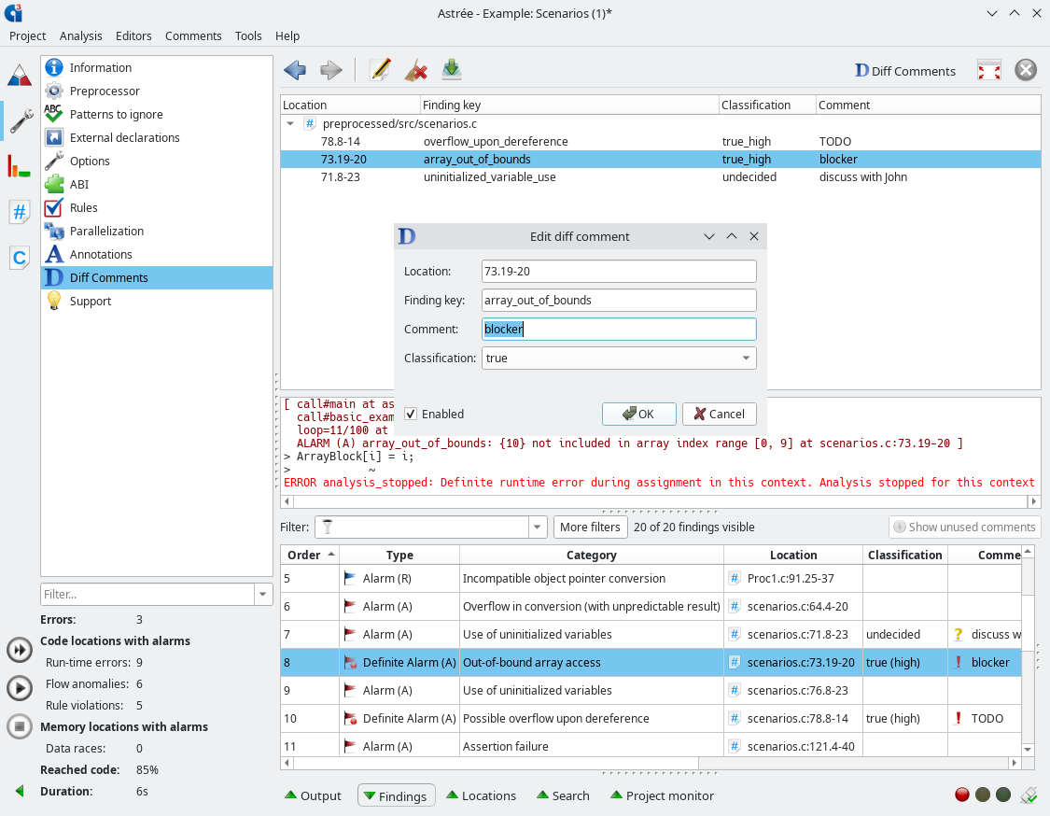The width and height of the screenshot is (1050, 816).
Task: Close the Diff Comments view
Action: tap(1025, 70)
